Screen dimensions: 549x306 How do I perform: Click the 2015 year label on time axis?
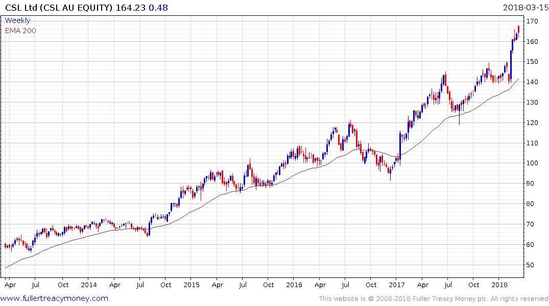coord(192,285)
